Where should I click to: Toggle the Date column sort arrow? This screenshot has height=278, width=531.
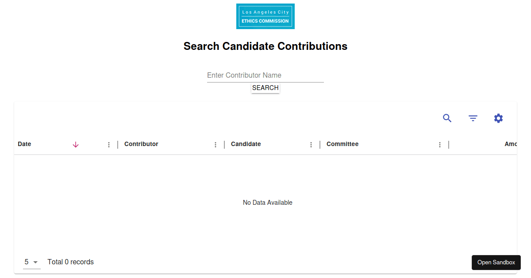(76, 145)
